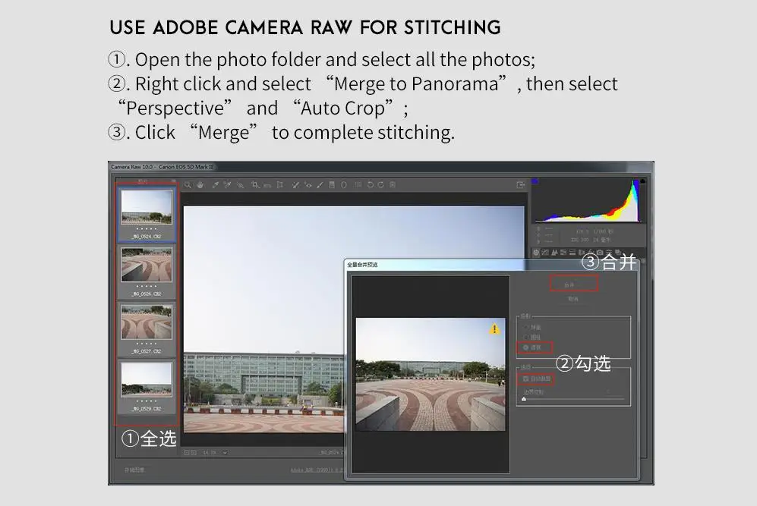Open the HSL / Grayscale panel tab

tap(563, 253)
